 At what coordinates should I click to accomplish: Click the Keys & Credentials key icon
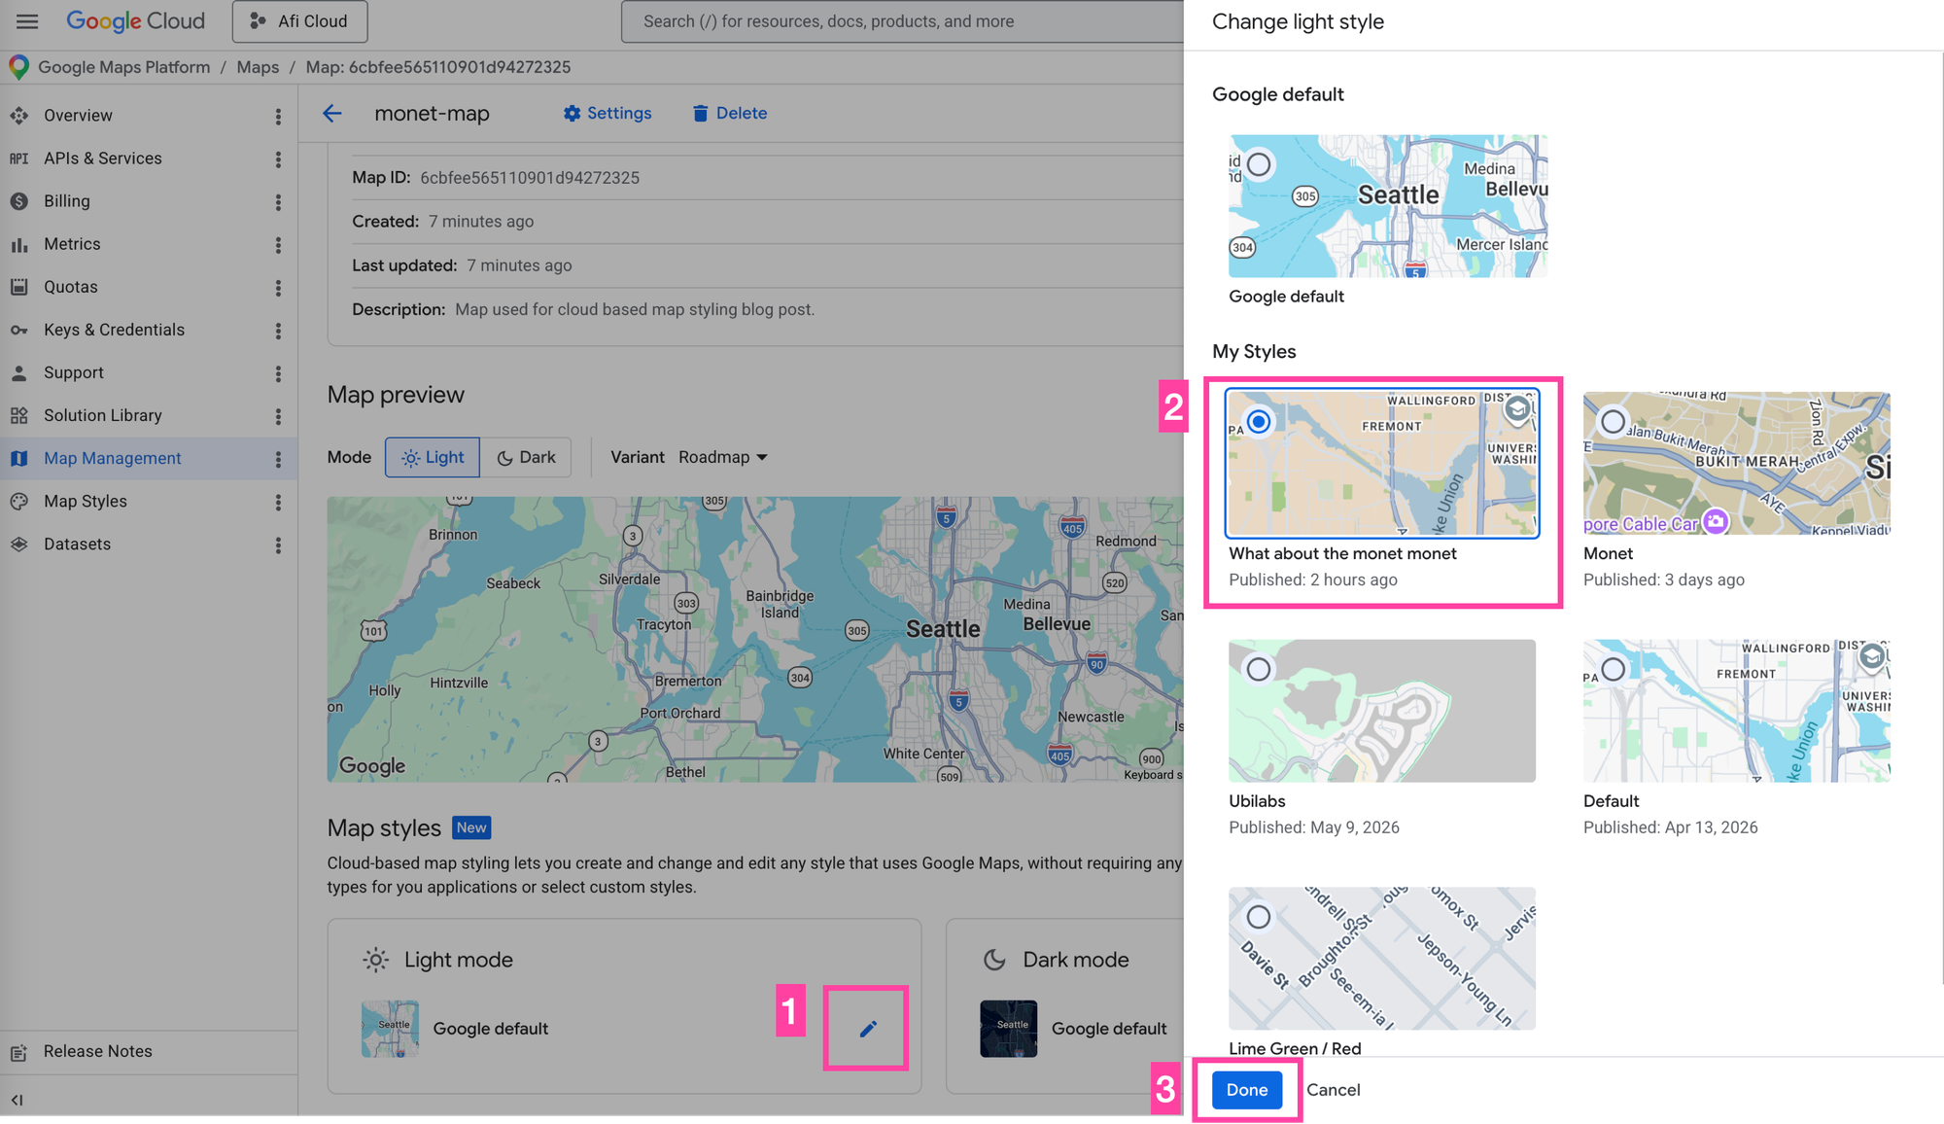pyautogui.click(x=19, y=330)
